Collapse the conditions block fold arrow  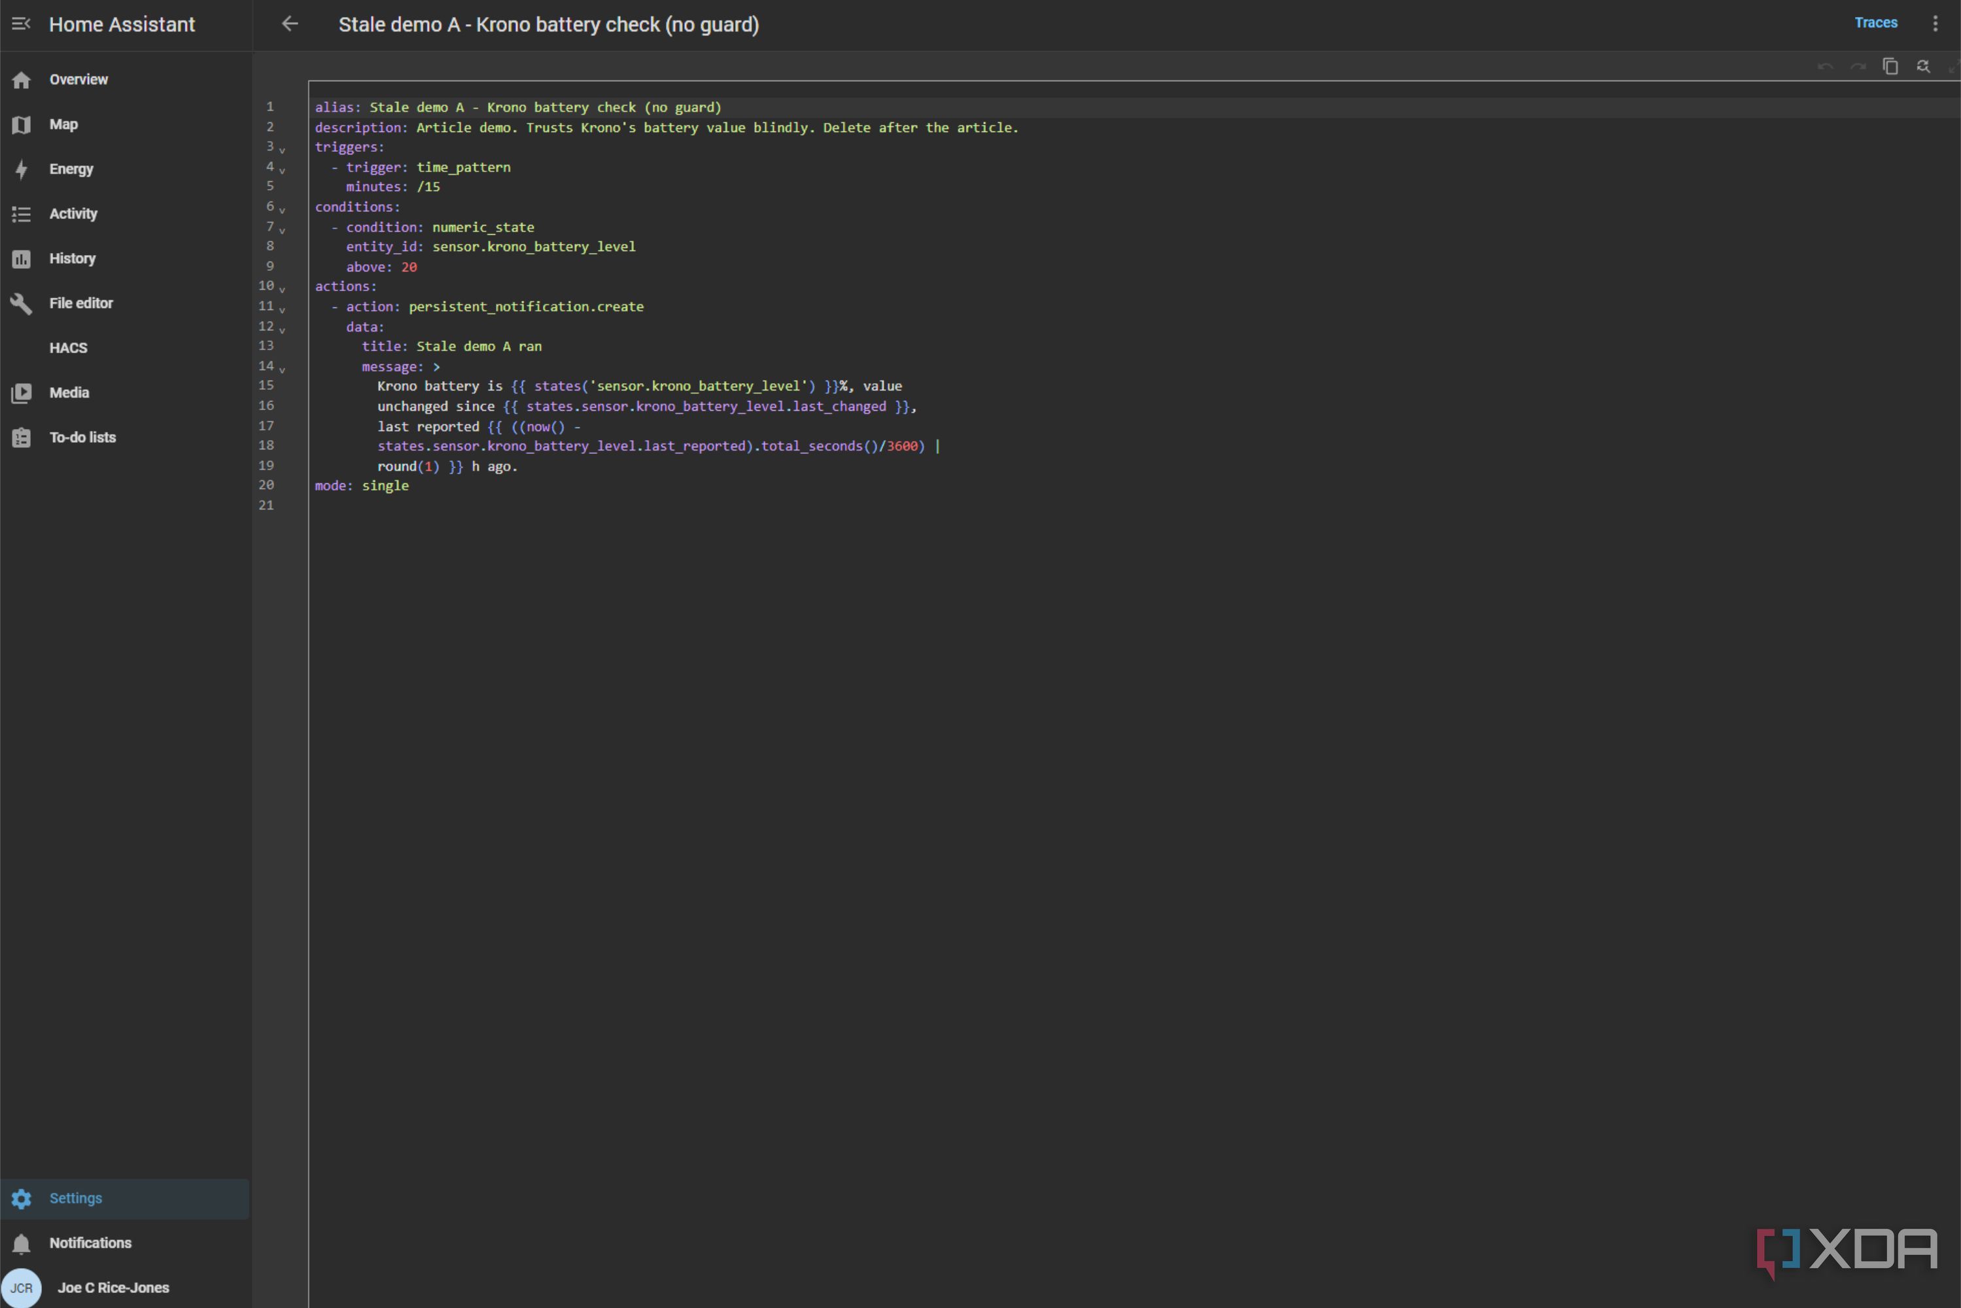pyautogui.click(x=282, y=210)
